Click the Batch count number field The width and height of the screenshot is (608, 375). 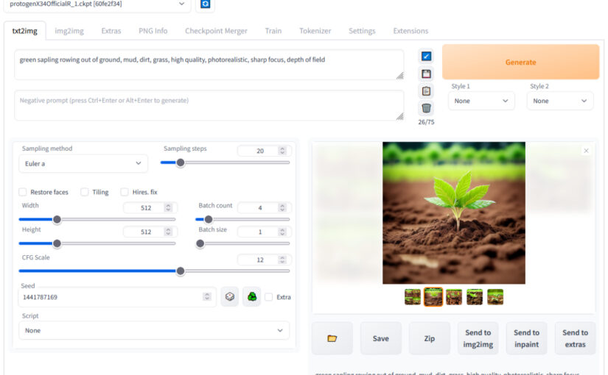264,208
